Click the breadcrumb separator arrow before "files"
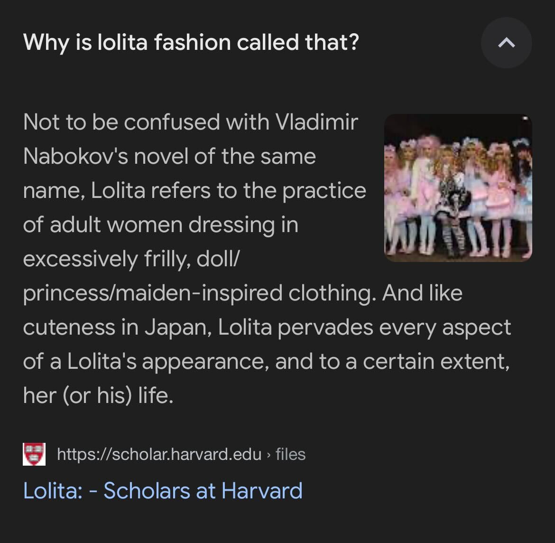 pos(268,455)
